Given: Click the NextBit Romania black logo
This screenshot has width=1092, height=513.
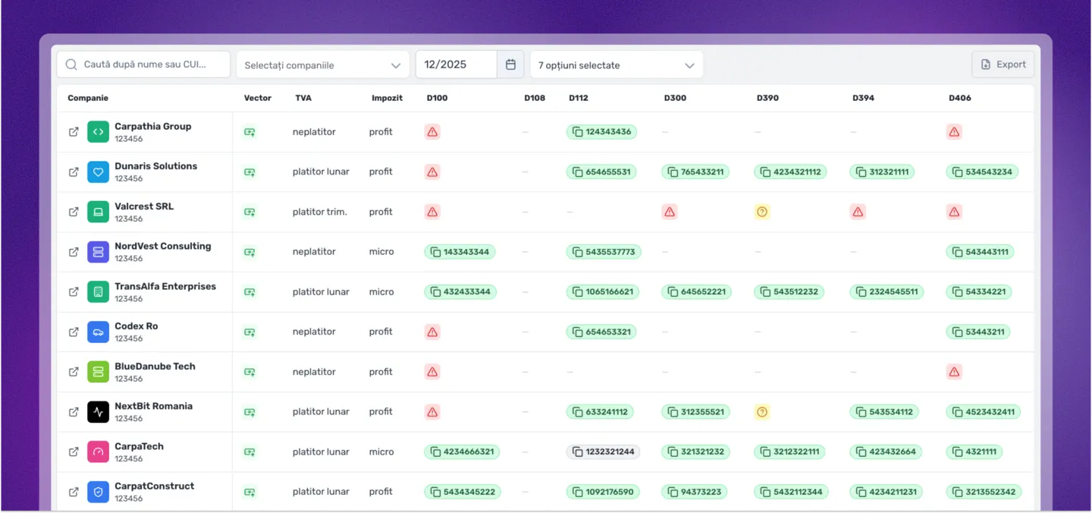Looking at the screenshot, I should coord(98,412).
